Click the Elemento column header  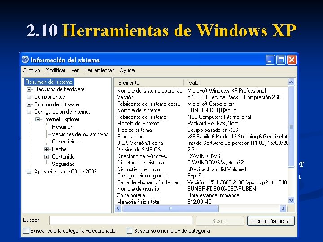point(149,83)
